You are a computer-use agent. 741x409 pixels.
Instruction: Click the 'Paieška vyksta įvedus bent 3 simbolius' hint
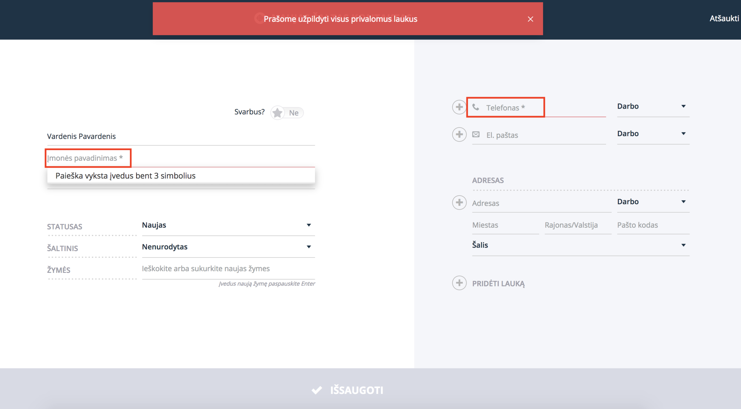pyautogui.click(x=126, y=176)
